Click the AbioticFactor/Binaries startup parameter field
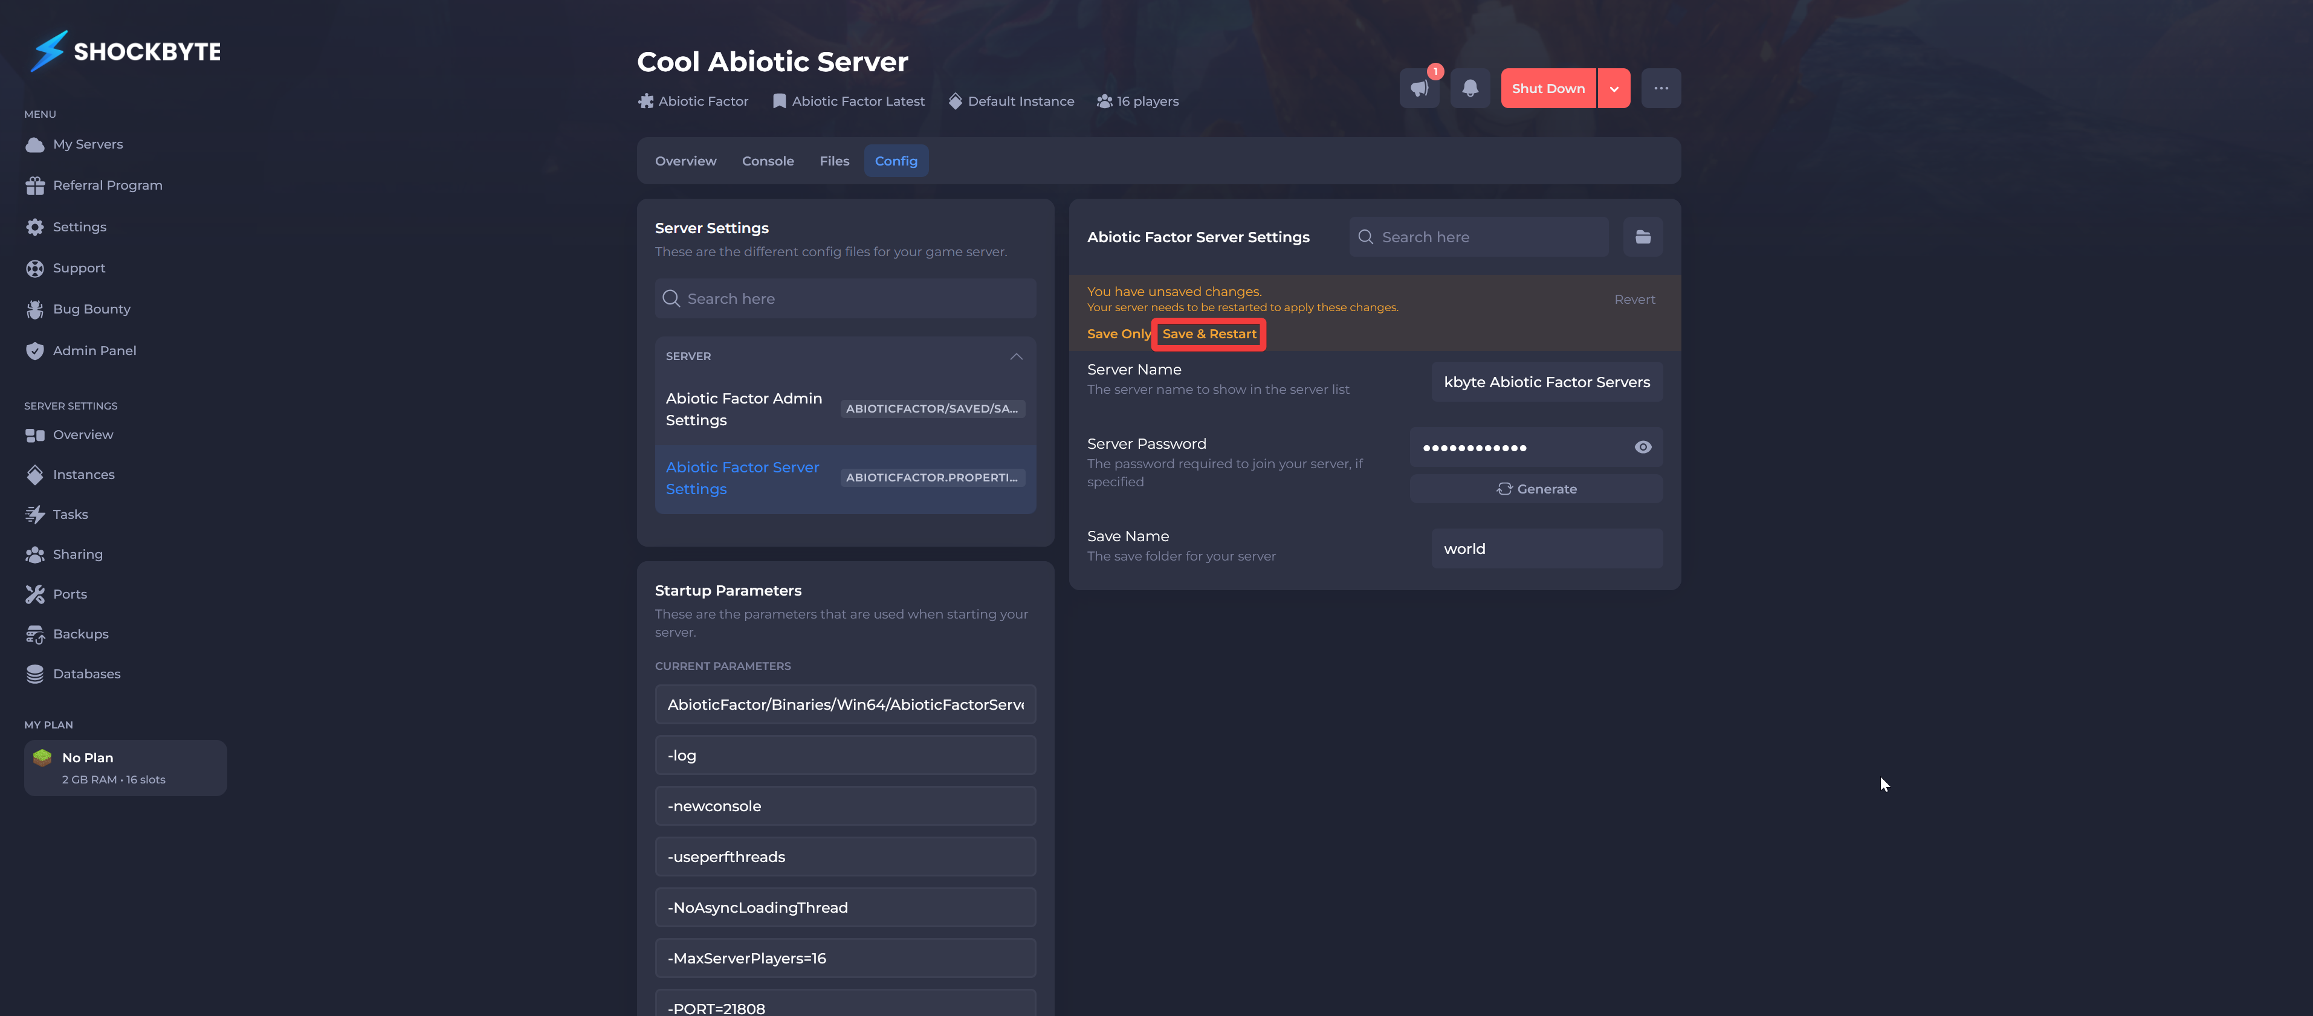2313x1016 pixels. [x=845, y=704]
